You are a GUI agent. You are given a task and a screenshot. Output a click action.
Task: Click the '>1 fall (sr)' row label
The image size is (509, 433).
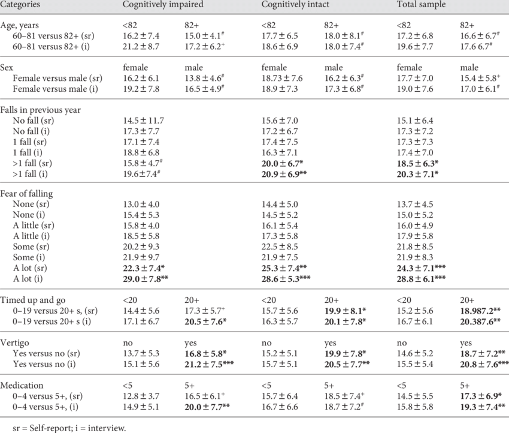pyautogui.click(x=32, y=164)
